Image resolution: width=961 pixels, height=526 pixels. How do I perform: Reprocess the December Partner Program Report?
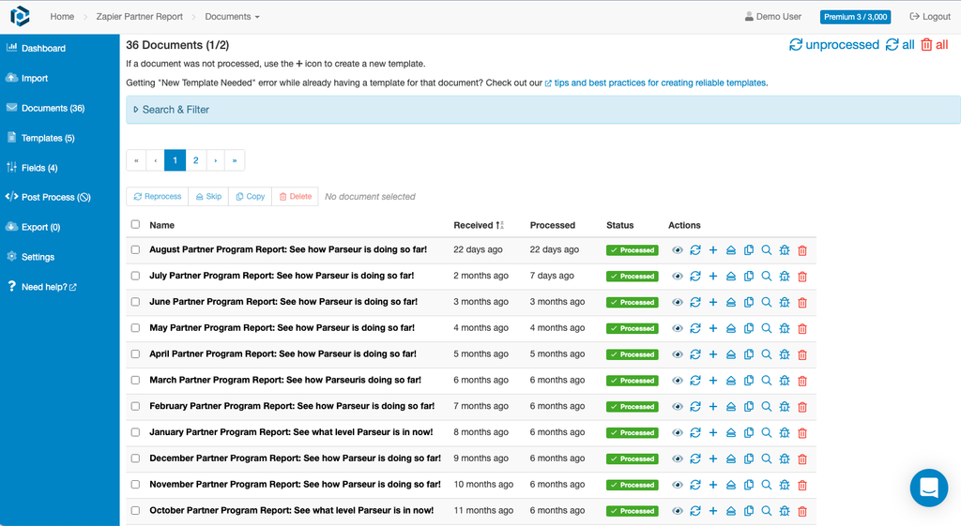(x=695, y=458)
